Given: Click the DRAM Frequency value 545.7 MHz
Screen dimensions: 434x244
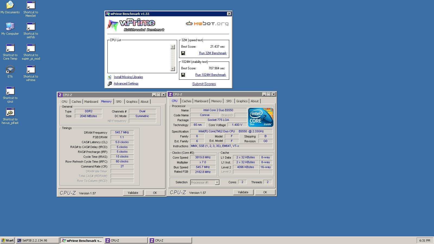Looking at the screenshot, I should (x=122, y=132).
